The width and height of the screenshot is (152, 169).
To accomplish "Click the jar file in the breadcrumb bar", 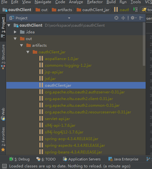I will 121,10.
